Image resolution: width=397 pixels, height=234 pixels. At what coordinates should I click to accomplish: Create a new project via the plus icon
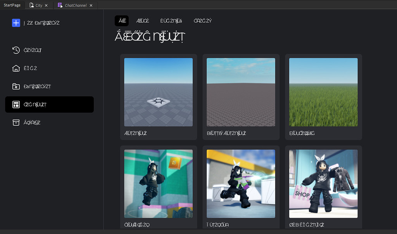pyautogui.click(x=16, y=23)
